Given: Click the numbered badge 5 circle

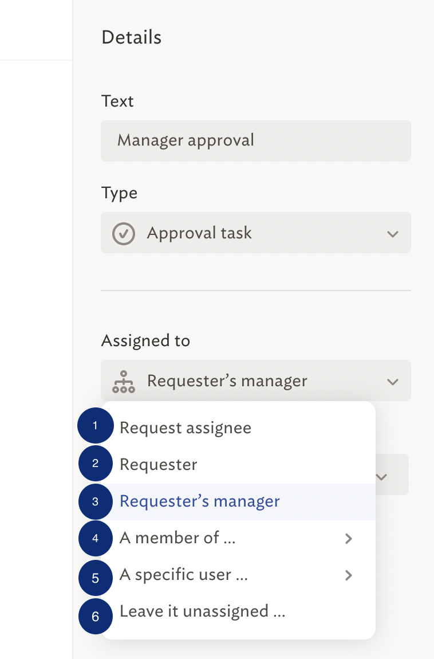Looking at the screenshot, I should 96,578.
